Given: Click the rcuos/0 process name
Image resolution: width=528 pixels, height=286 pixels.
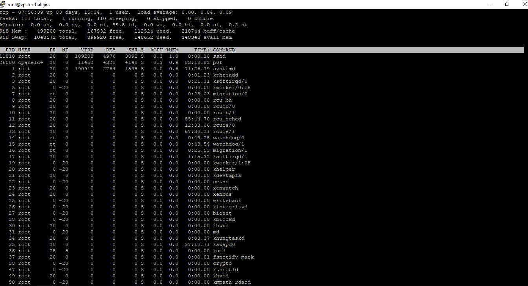Looking at the screenshot, I should click(x=224, y=125).
